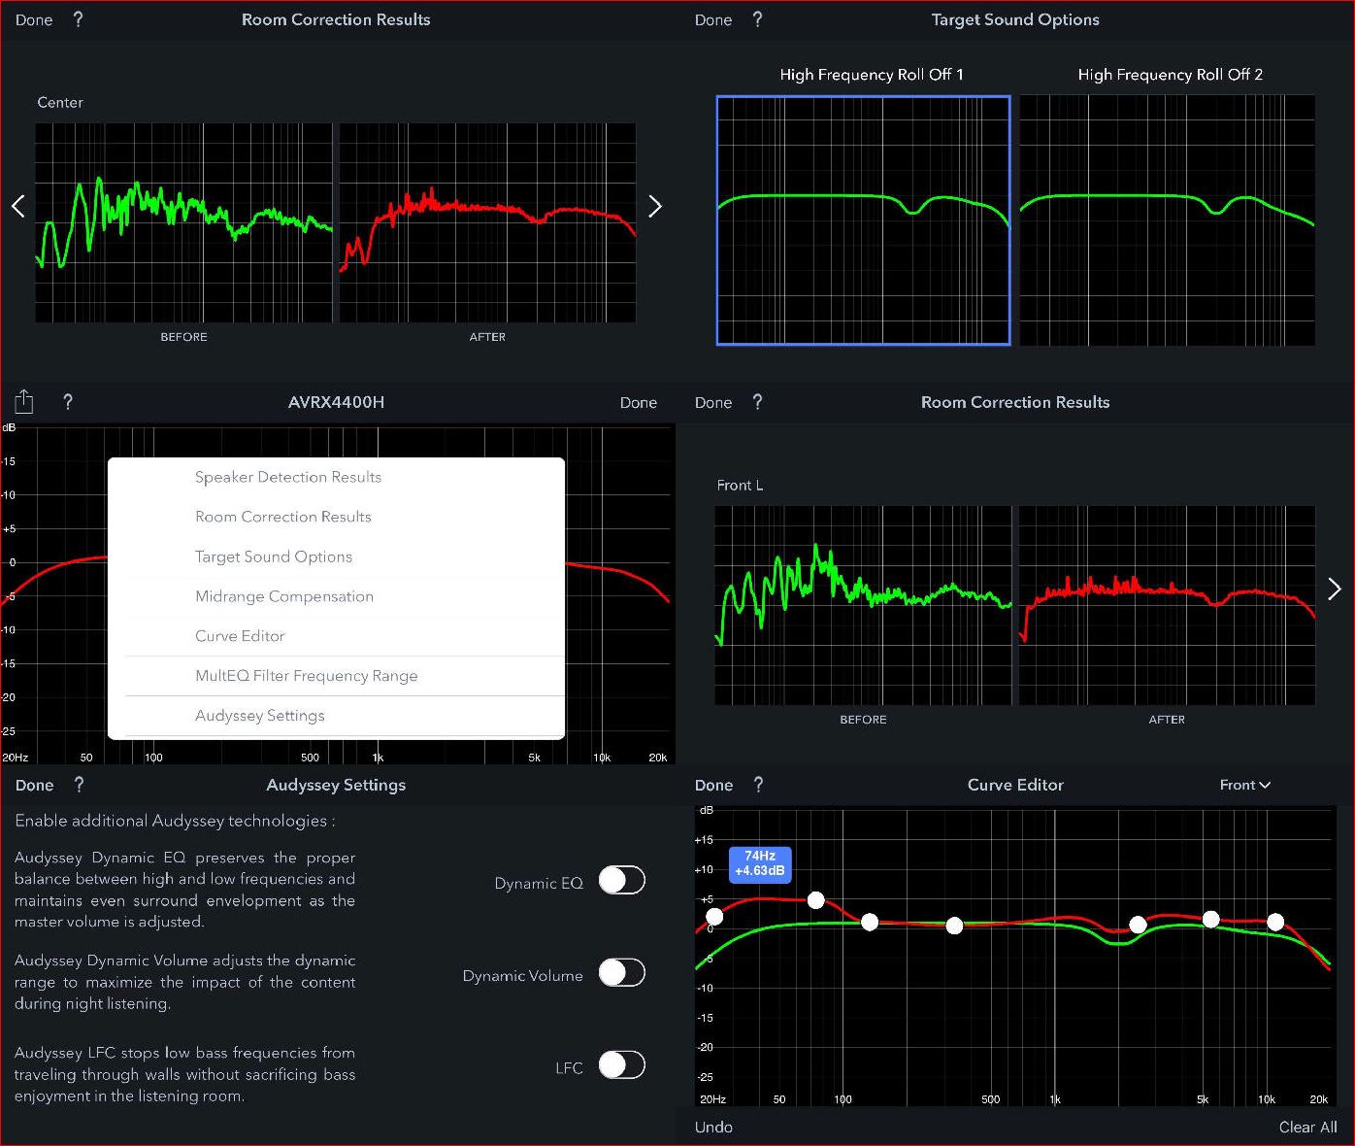
Task: Open Curve Editor from the menu
Action: (336, 636)
